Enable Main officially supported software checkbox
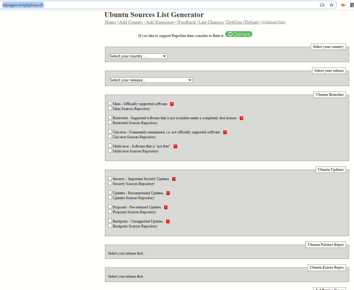The image size is (354, 290). [x=110, y=103]
